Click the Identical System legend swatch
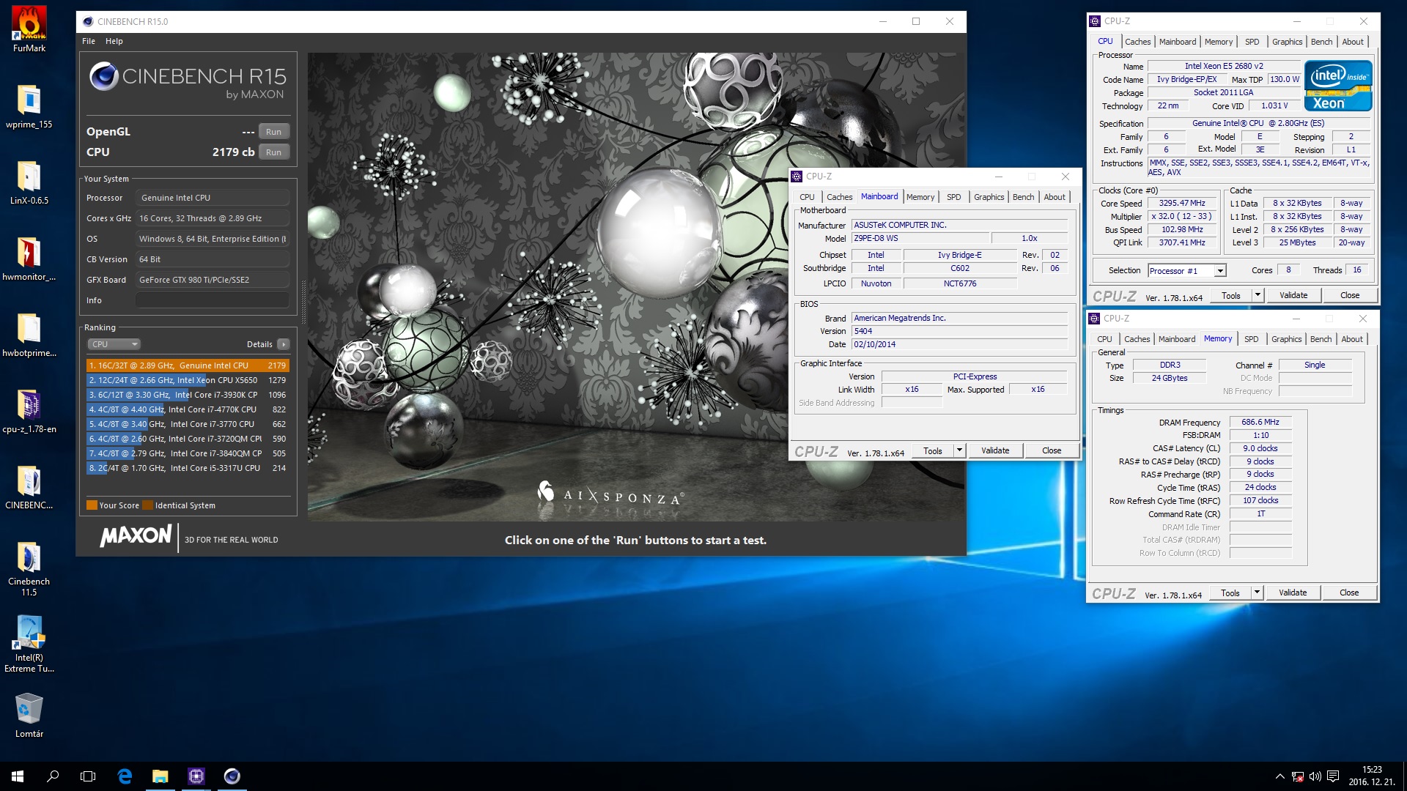Screen dimensions: 1407x791 coord(148,505)
